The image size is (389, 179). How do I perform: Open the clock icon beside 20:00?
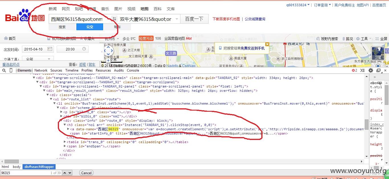[x=84, y=49]
